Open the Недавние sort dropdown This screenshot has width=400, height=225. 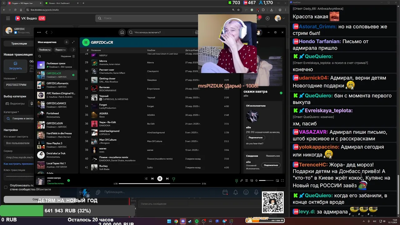pyautogui.click(x=67, y=56)
